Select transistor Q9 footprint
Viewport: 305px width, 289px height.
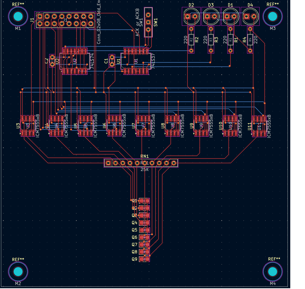(x=144, y=259)
